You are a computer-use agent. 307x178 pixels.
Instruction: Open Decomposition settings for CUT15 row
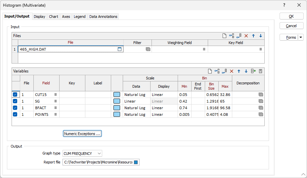click(x=261, y=95)
